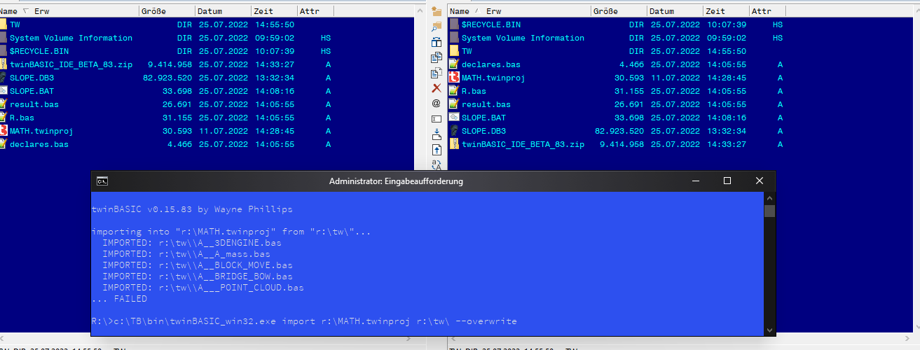Click SLOPE.BAT gear icon in right panel

(x=454, y=118)
